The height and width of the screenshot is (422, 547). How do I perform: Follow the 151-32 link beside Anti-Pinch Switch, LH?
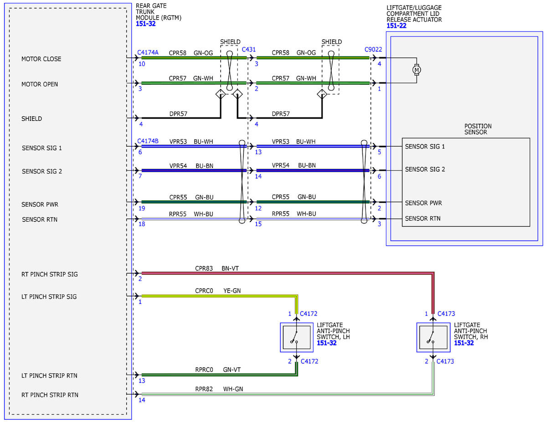click(327, 343)
